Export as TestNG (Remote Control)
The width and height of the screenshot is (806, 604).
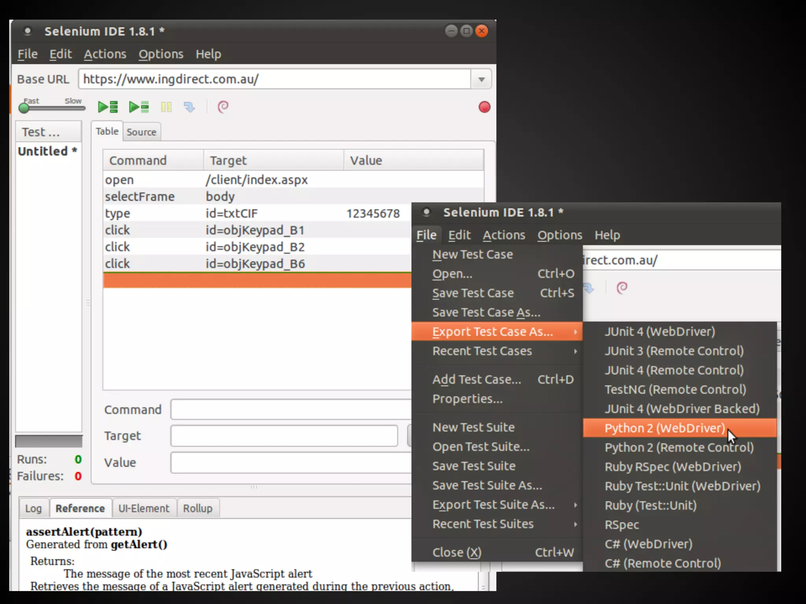(680, 389)
